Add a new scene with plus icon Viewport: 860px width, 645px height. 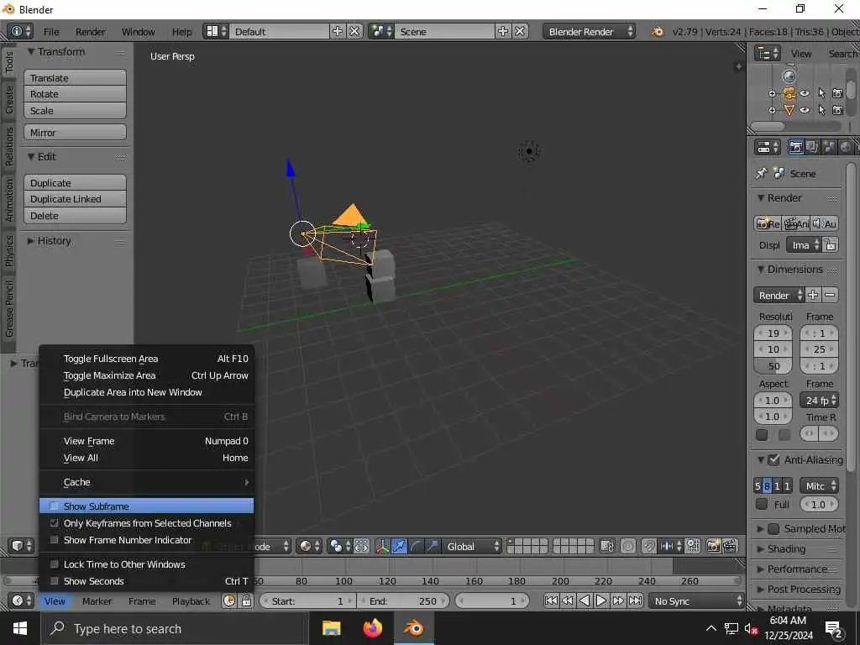point(503,31)
